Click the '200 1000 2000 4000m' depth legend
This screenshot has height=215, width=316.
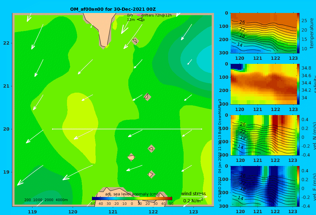pyautogui.click(x=46, y=200)
